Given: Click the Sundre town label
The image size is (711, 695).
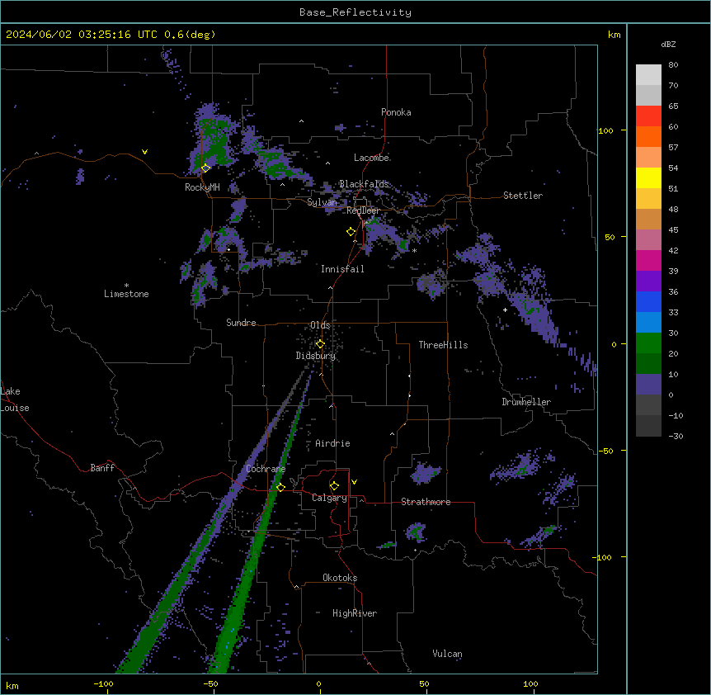Looking at the screenshot, I should click(x=241, y=323).
